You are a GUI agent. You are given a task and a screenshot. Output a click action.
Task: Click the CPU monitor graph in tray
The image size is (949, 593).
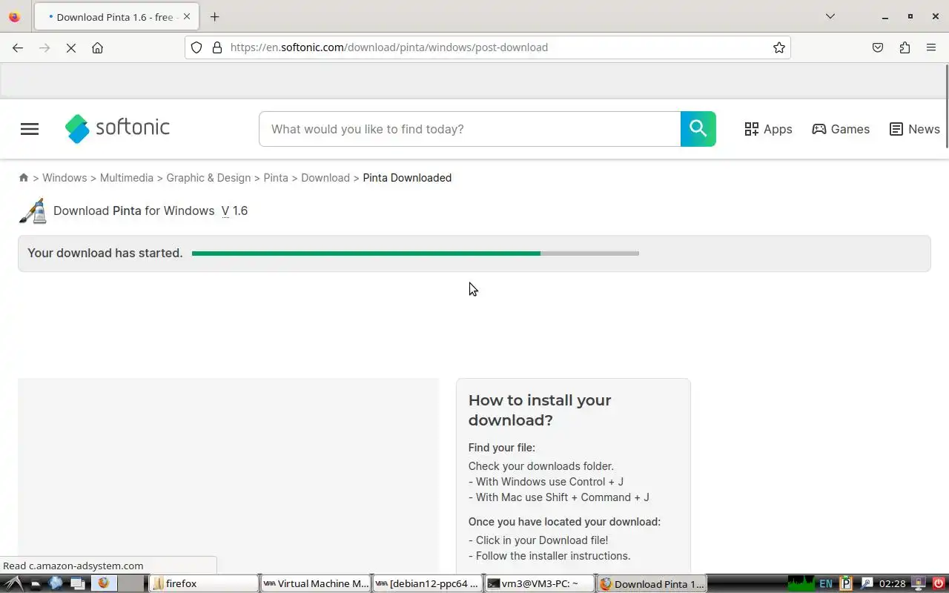pyautogui.click(x=801, y=583)
